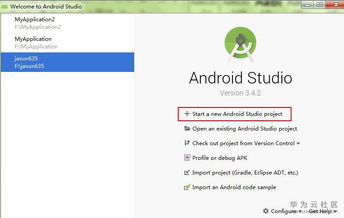Click the plus icon for new project

click(187, 114)
